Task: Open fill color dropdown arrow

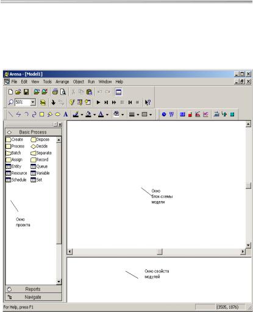Action: pos(94,115)
